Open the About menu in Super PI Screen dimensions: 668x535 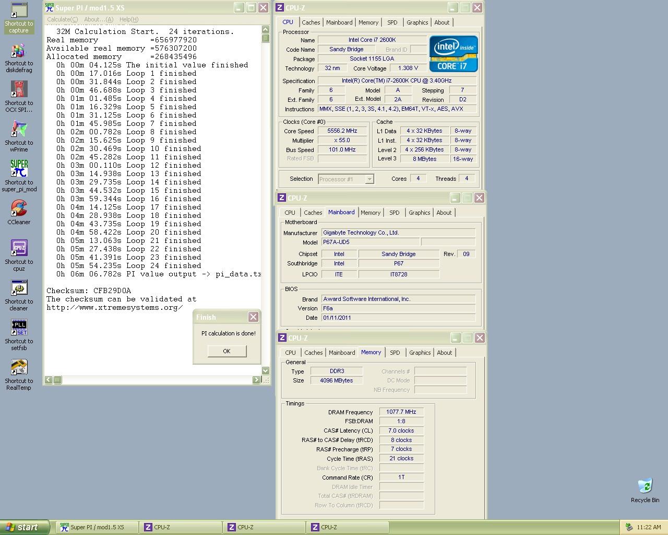click(99, 19)
